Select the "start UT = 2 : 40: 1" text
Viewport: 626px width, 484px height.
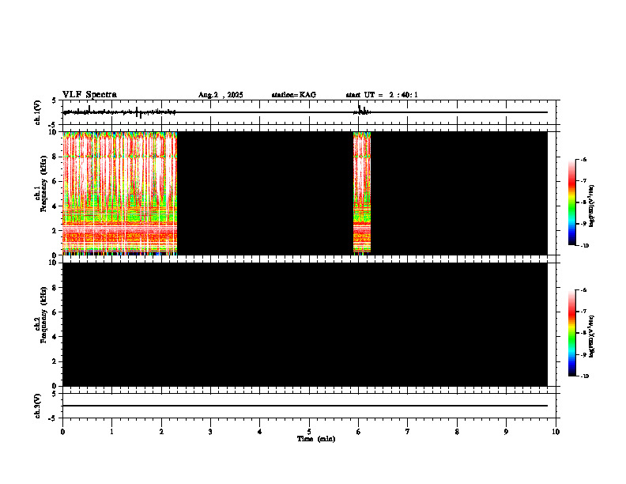point(382,95)
